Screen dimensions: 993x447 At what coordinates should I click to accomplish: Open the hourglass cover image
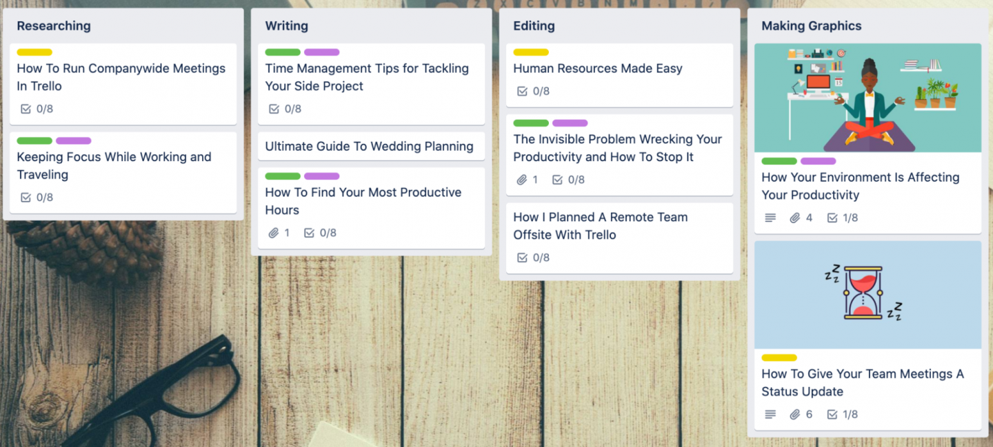tap(867, 294)
